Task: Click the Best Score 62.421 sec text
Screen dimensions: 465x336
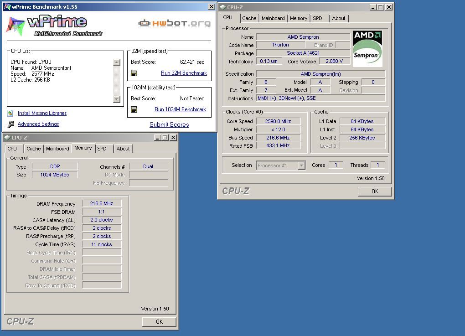Action: pos(192,62)
